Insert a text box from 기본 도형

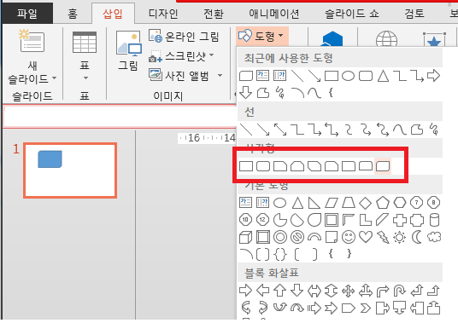(245, 203)
